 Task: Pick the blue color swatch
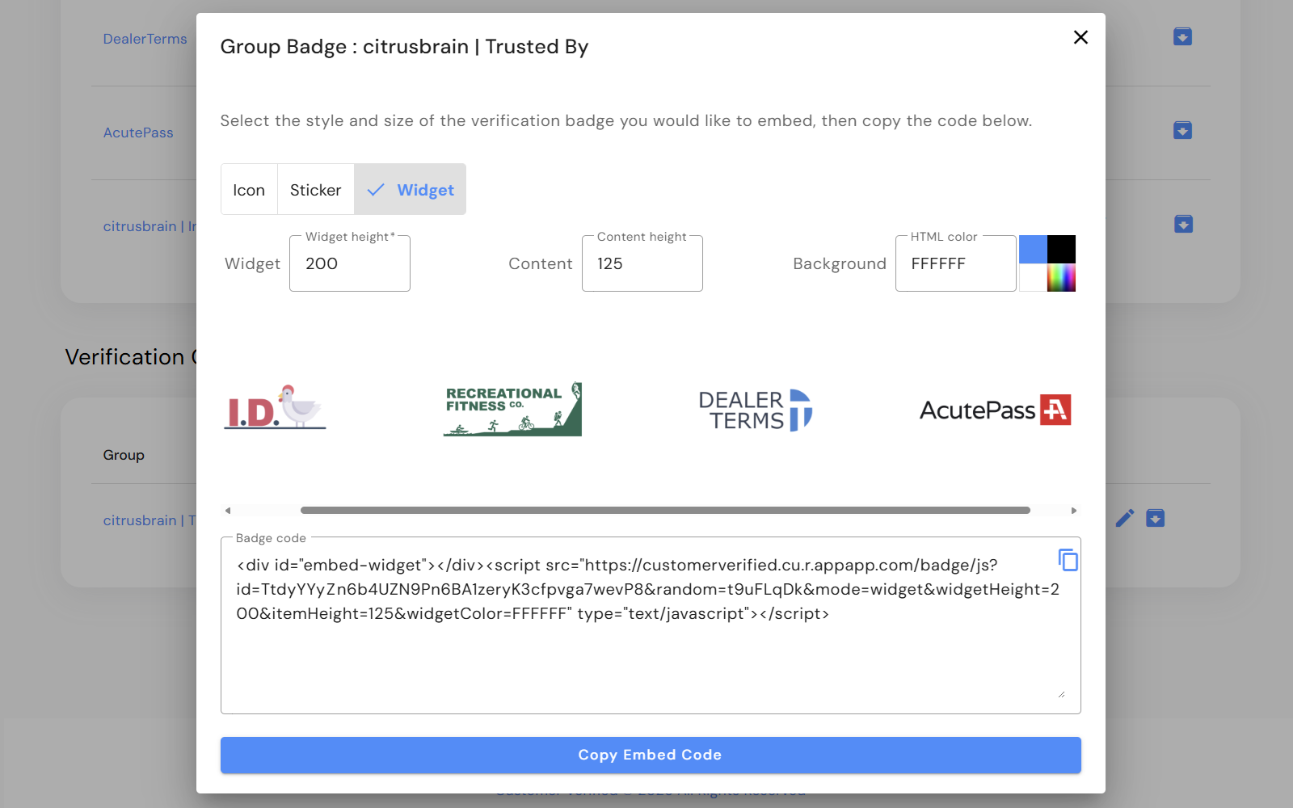[1033, 250]
